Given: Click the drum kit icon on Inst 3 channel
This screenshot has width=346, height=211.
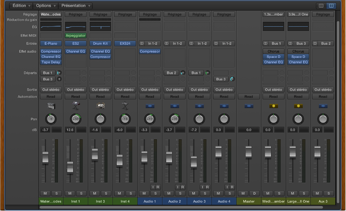Looking at the screenshot, I should click(100, 105).
